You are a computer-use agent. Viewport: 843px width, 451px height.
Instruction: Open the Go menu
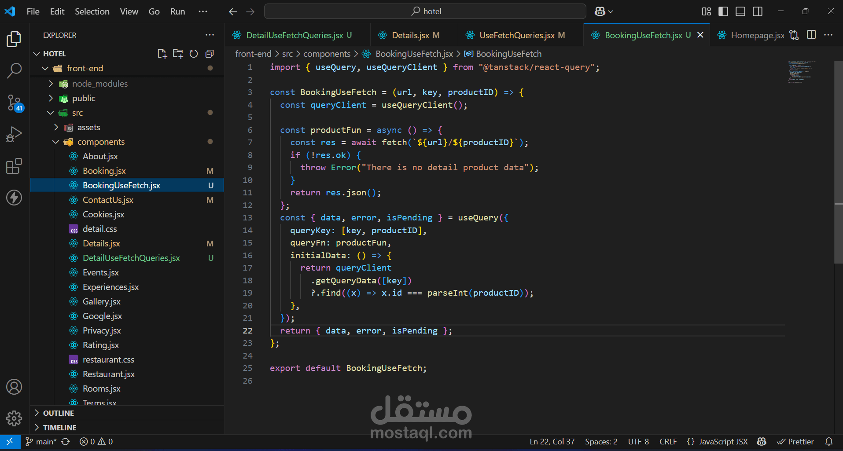(154, 11)
